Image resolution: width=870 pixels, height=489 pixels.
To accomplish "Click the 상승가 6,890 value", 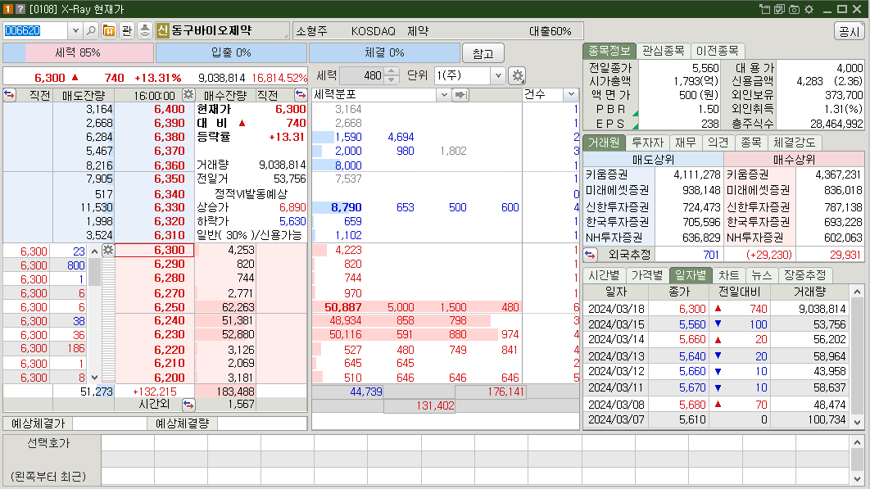I will coord(292,207).
